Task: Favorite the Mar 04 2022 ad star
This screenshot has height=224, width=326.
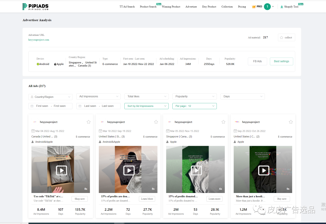Action: click(x=88, y=122)
